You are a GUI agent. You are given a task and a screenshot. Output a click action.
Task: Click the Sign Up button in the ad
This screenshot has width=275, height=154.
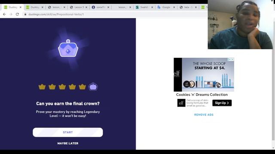tap(222, 103)
